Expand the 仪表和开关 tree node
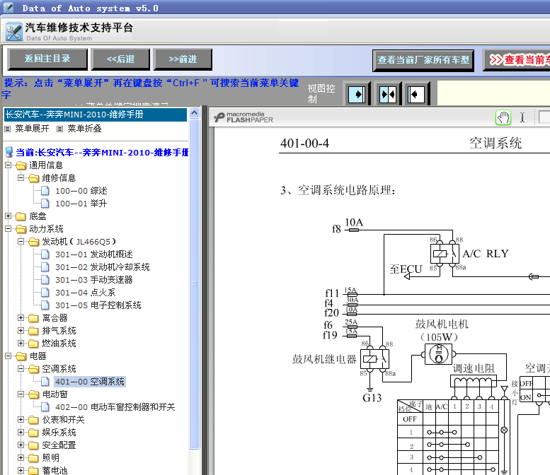 click(21, 419)
